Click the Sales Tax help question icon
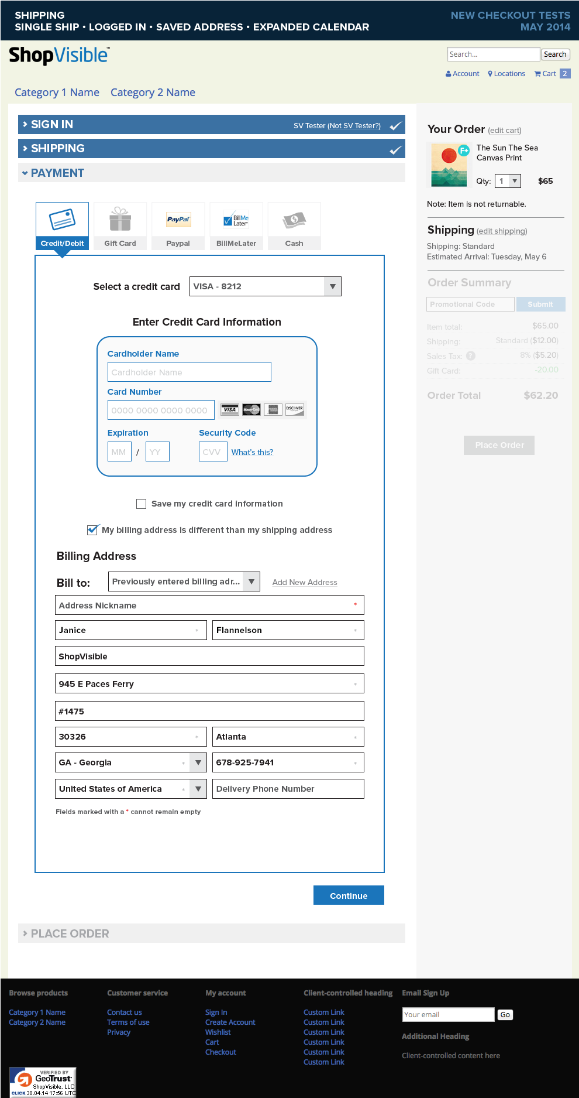The height and width of the screenshot is (1098, 579). pyautogui.click(x=471, y=356)
